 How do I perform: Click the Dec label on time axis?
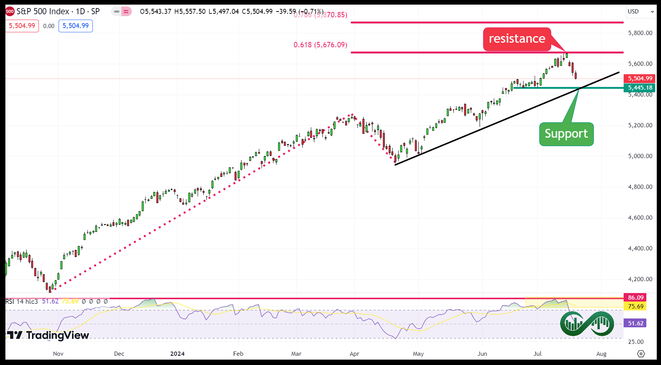coord(119,354)
